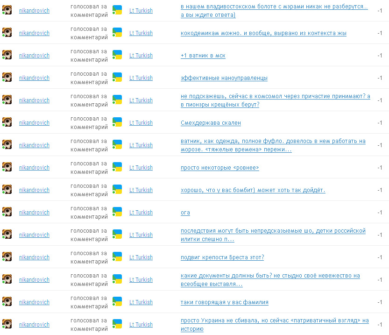This screenshot has height=335, width=389.
Task: Click the flag avatar in the 'кокодемикам можно' row
Action: click(117, 33)
